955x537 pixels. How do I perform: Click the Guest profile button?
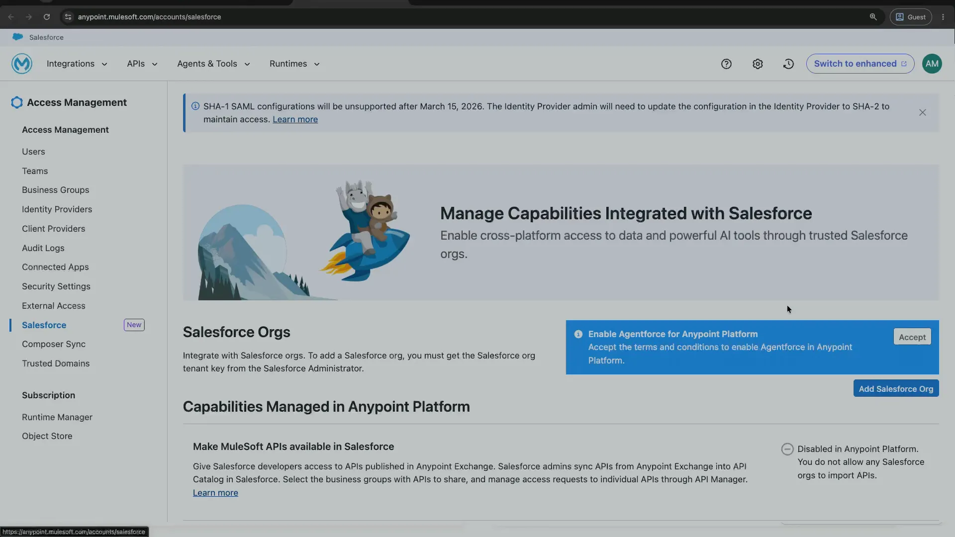point(911,17)
